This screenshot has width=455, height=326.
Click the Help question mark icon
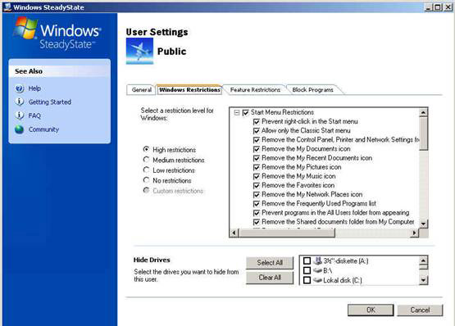20,88
